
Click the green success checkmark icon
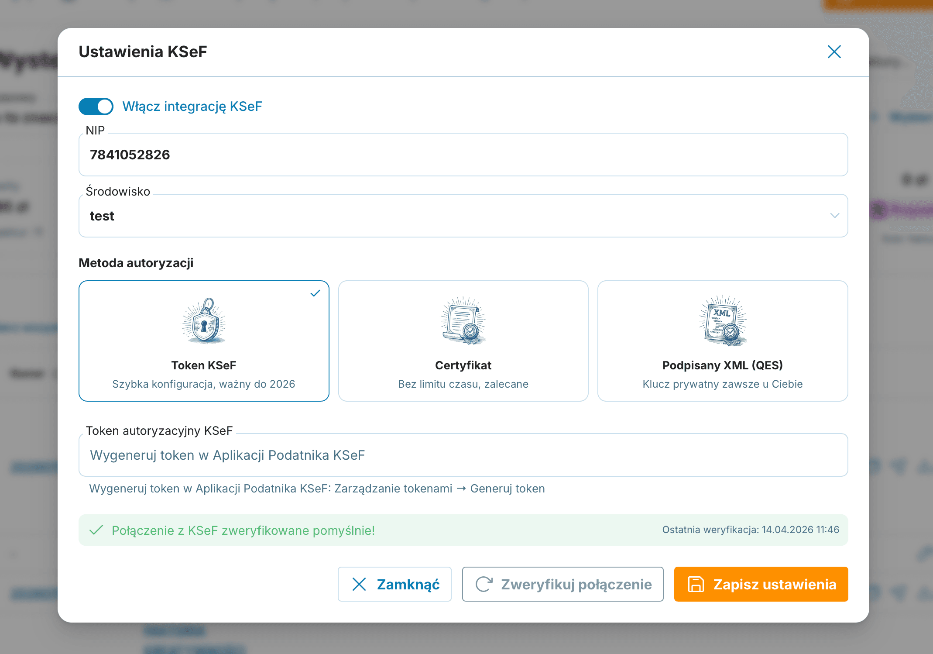click(x=96, y=530)
